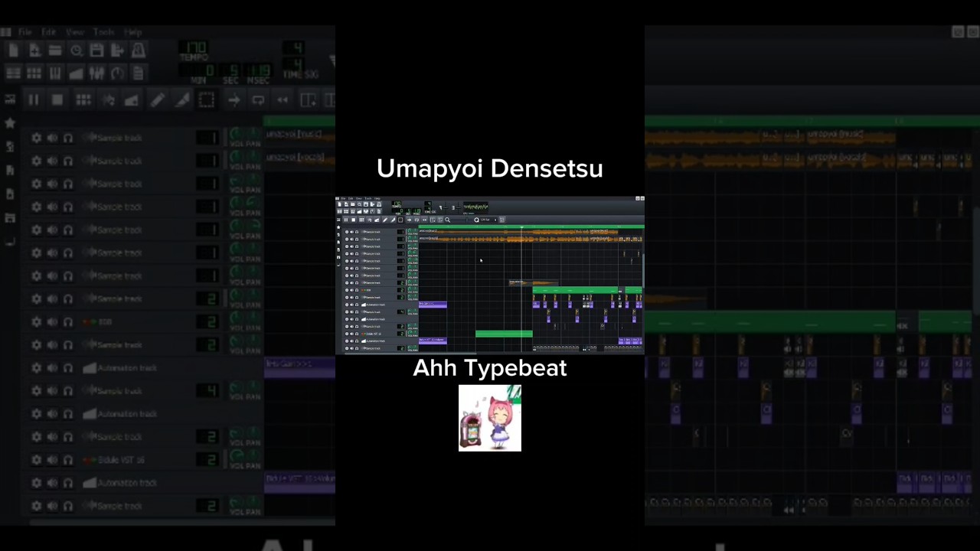
Task: Open My Presets tab icon in enlarged sidebar
Action: coord(10,171)
